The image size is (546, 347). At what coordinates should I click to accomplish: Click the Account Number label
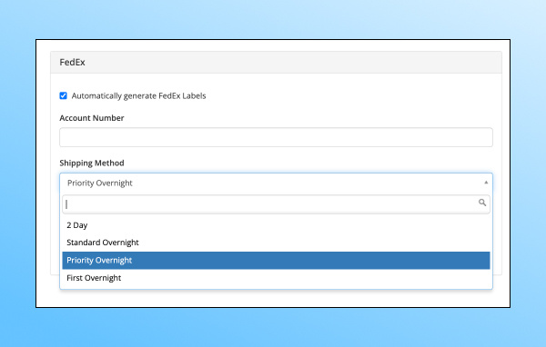(92, 118)
